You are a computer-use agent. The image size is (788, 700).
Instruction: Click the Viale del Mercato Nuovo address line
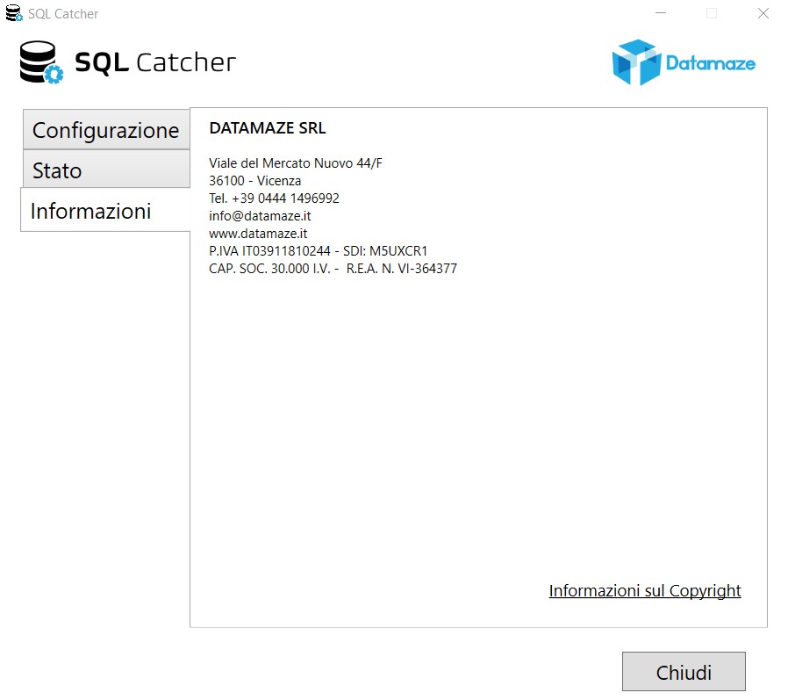[296, 163]
